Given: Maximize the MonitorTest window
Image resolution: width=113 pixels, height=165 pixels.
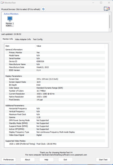Looking at the screenshot, I should [x=101, y=3].
